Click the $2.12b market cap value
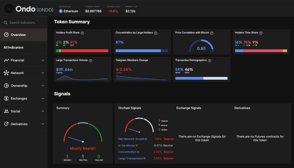Image resolution: width=294 pixels, height=168 pixels. pos(131,11)
